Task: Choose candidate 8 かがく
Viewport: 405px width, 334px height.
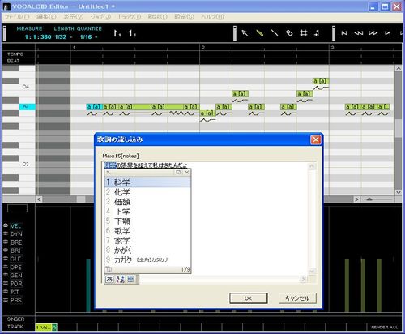Action: [x=147, y=250]
